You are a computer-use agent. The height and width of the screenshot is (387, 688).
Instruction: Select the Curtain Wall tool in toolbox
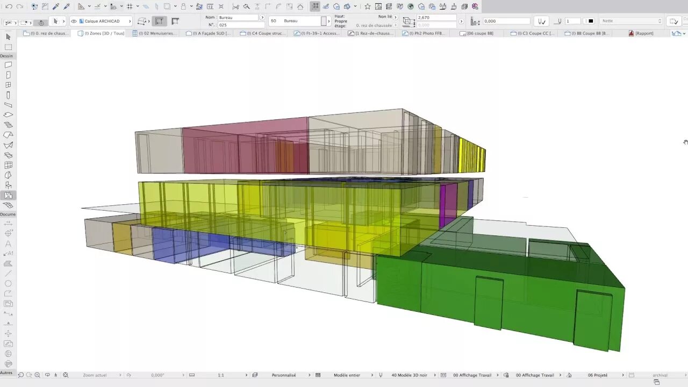8,165
